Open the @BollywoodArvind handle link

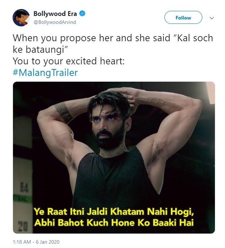click(x=55, y=22)
